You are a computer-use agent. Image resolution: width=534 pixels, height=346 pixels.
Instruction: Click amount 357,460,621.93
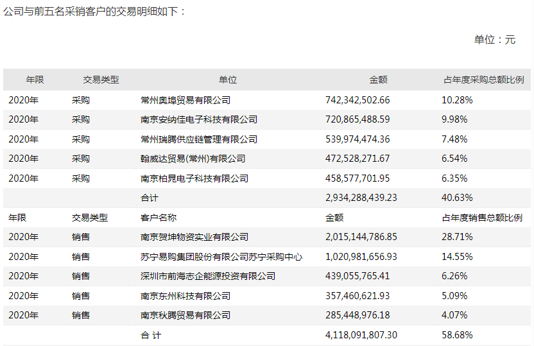tap(357, 296)
